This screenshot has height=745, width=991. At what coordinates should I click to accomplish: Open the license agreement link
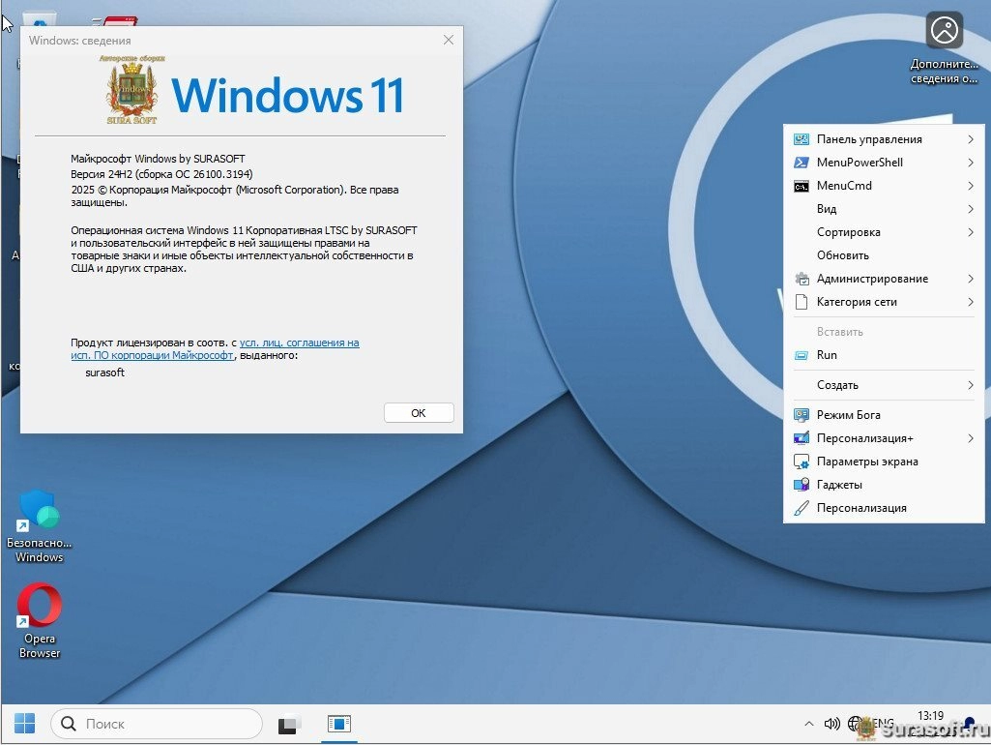click(x=299, y=343)
